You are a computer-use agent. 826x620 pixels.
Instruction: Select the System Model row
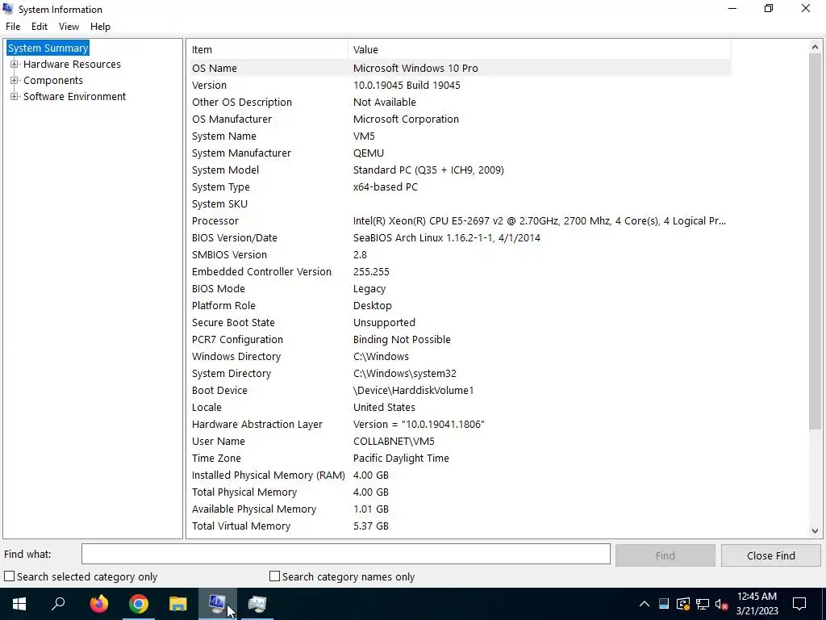(x=461, y=170)
